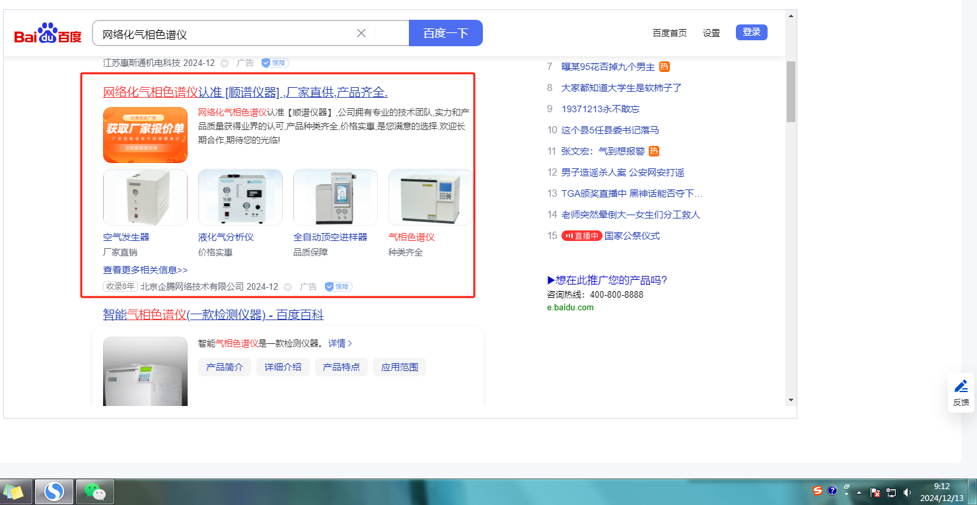This screenshot has height=505, width=977.
Task: Open the 全自动顶空进样器 product thumbnail
Action: [x=336, y=197]
